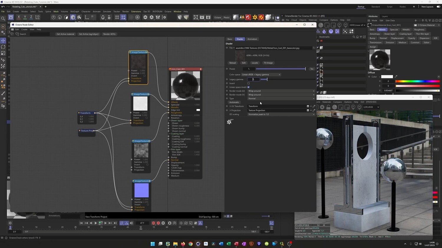Screen dimensions: 442x248
Task: Click Get Active material button
Action: click(x=65, y=34)
